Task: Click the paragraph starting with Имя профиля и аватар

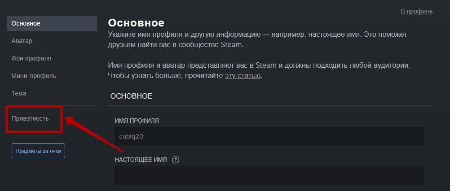Action: point(259,70)
